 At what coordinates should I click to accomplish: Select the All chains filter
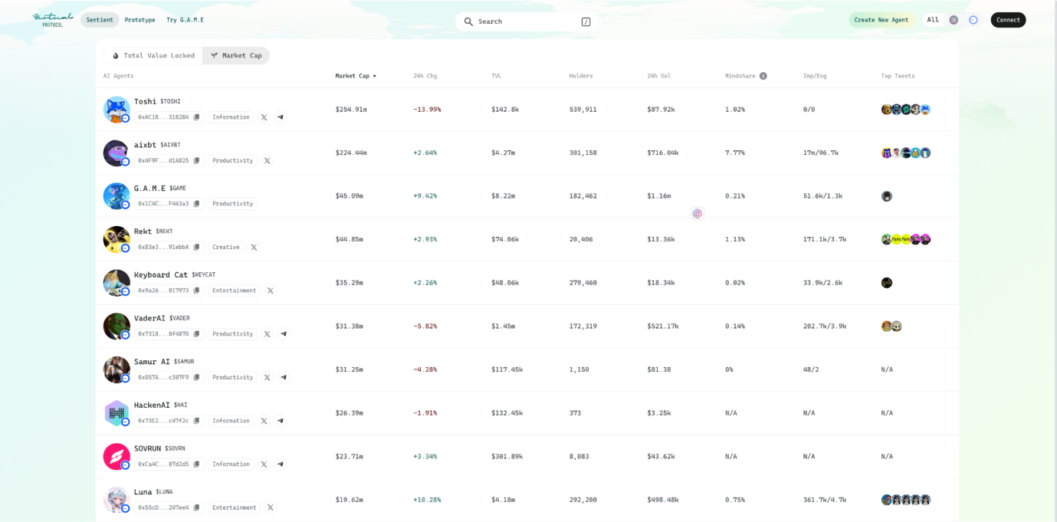(933, 20)
